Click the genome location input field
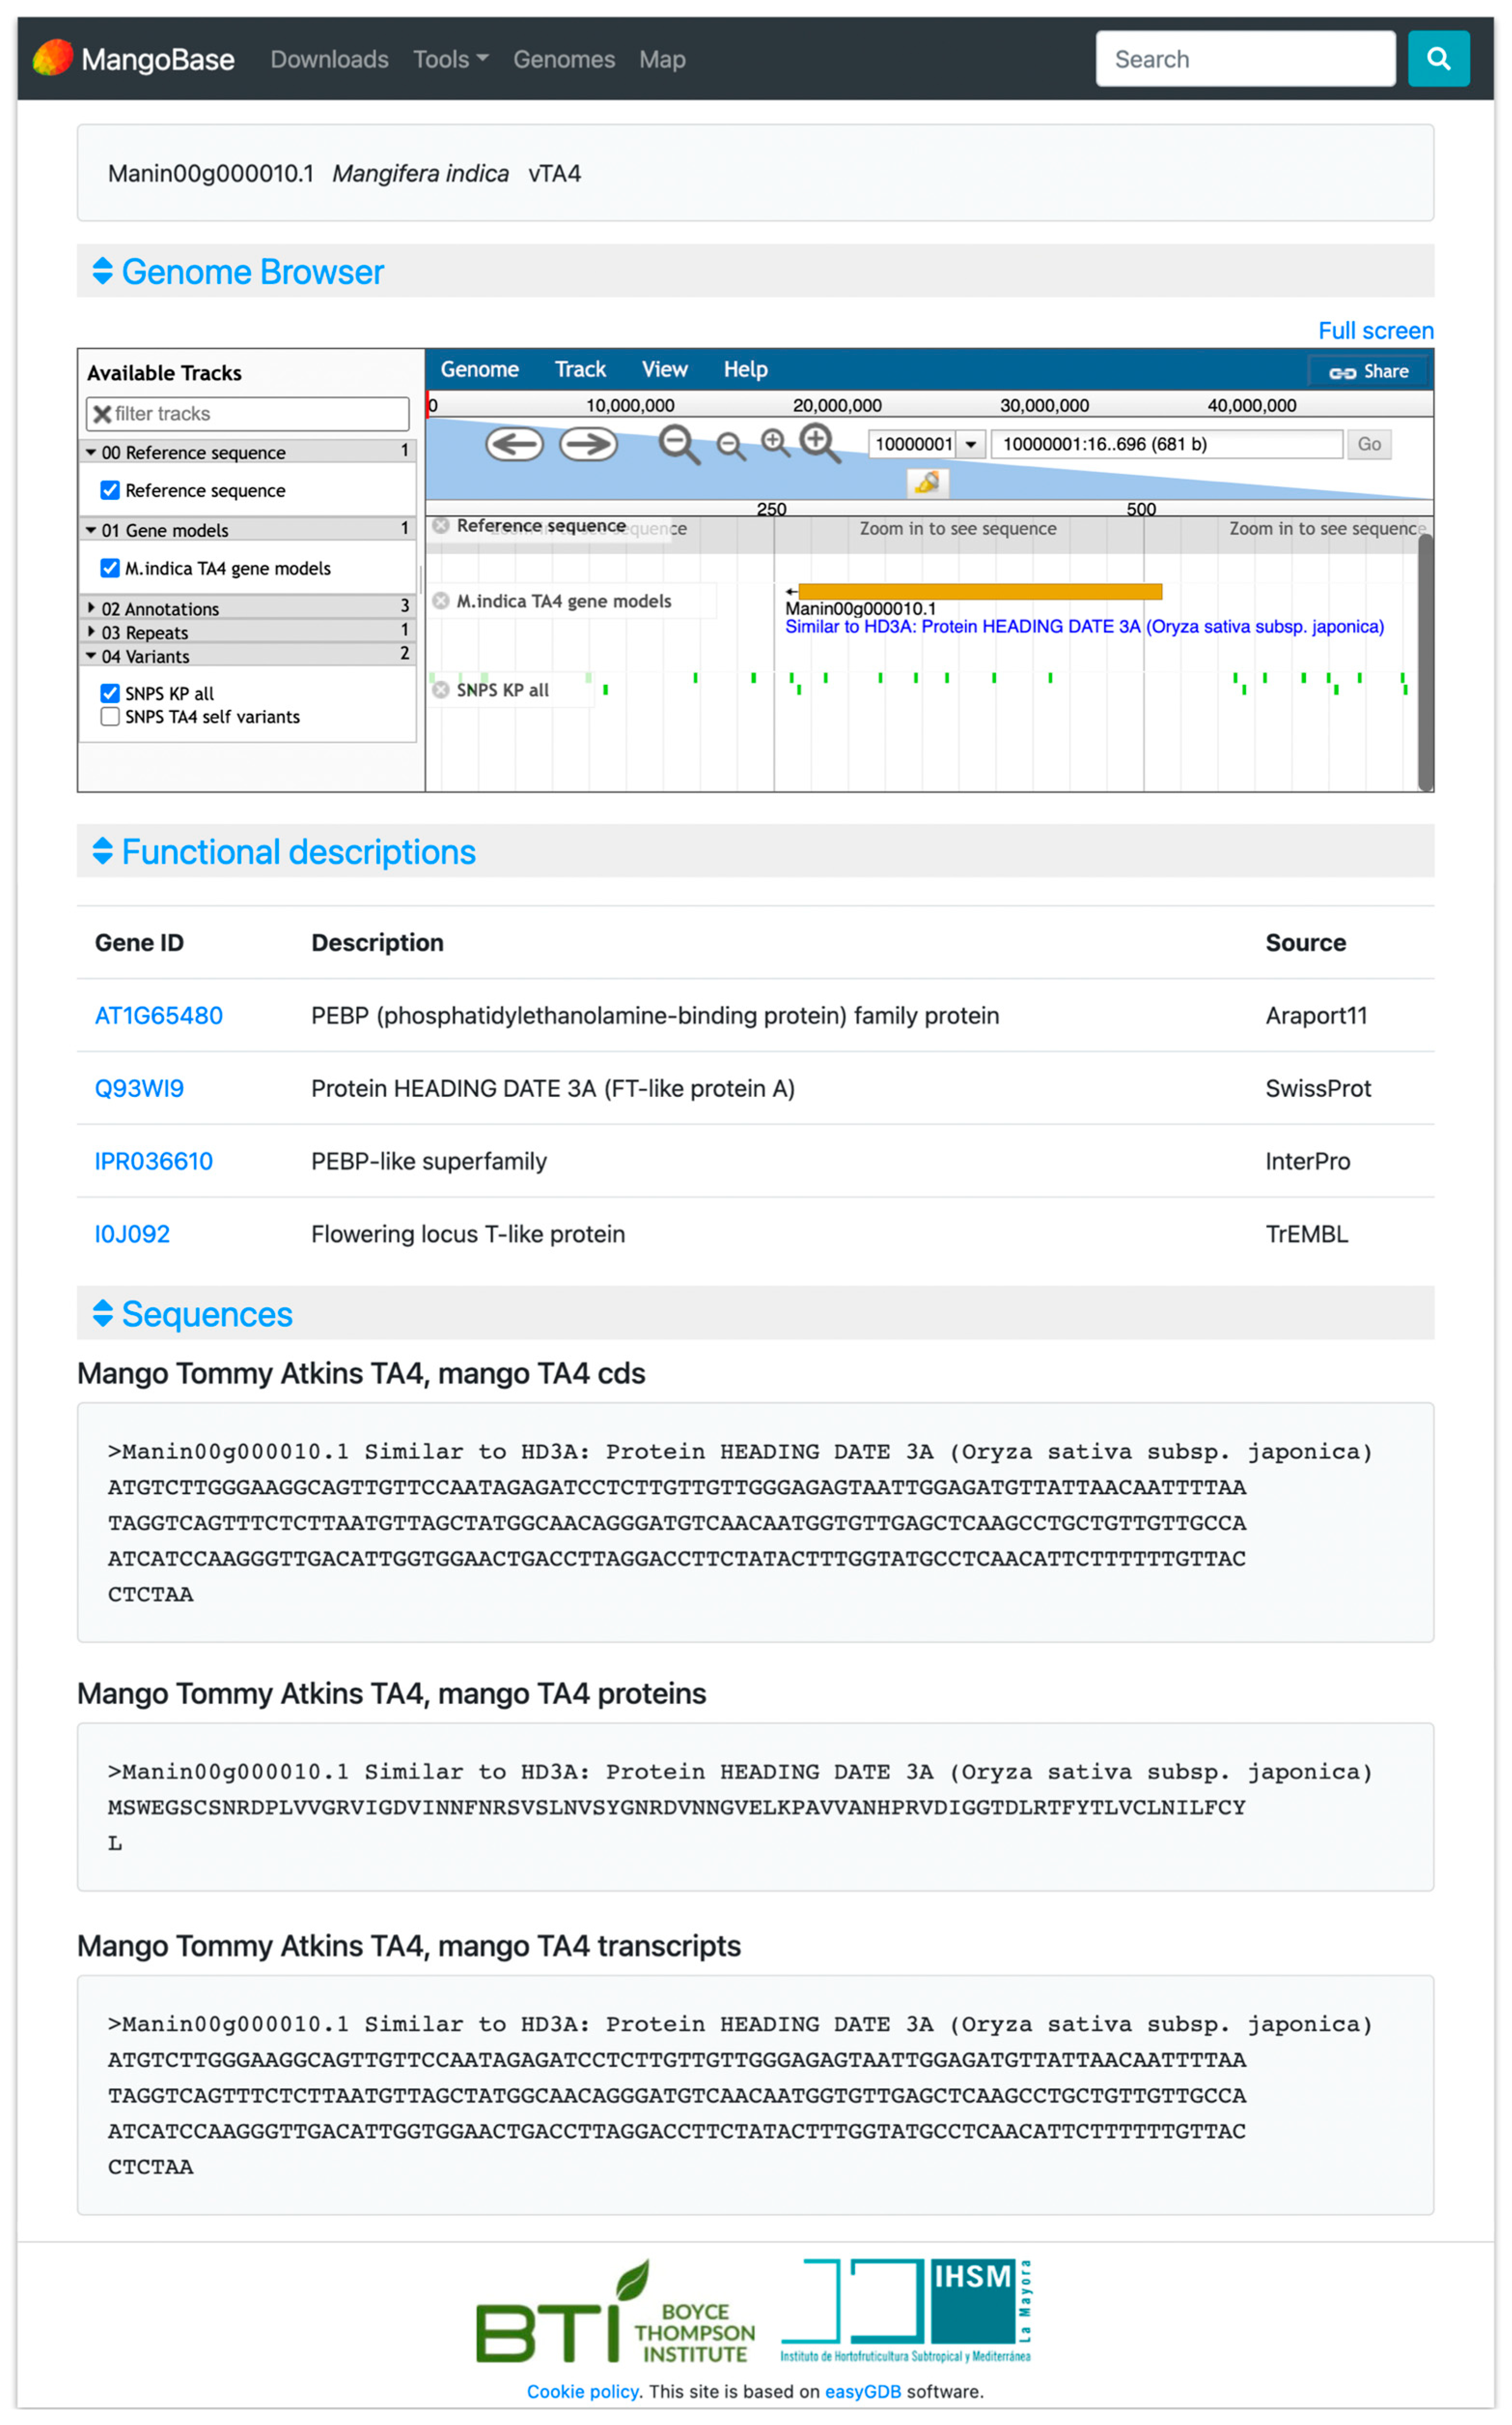Image resolution: width=1512 pixels, height=2425 pixels. point(1165,444)
